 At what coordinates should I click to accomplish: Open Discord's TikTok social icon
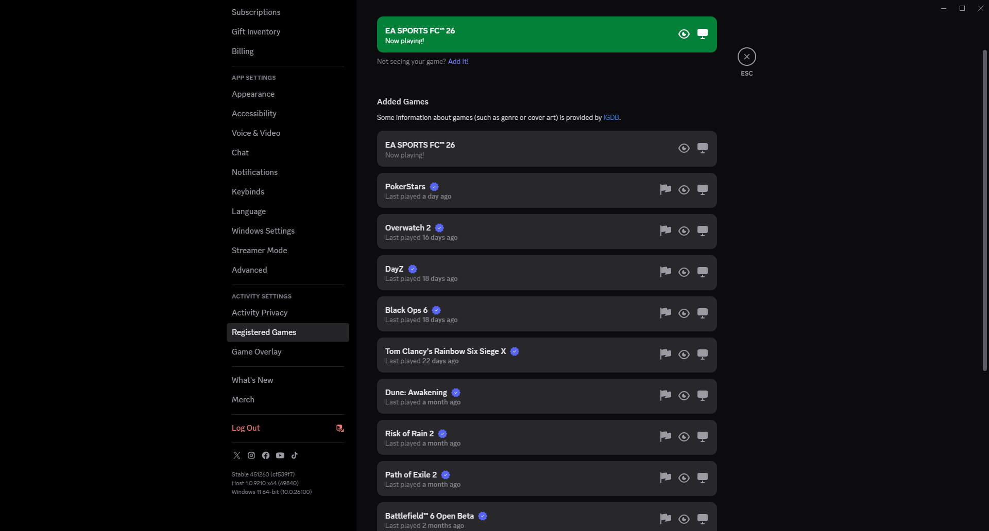point(295,455)
